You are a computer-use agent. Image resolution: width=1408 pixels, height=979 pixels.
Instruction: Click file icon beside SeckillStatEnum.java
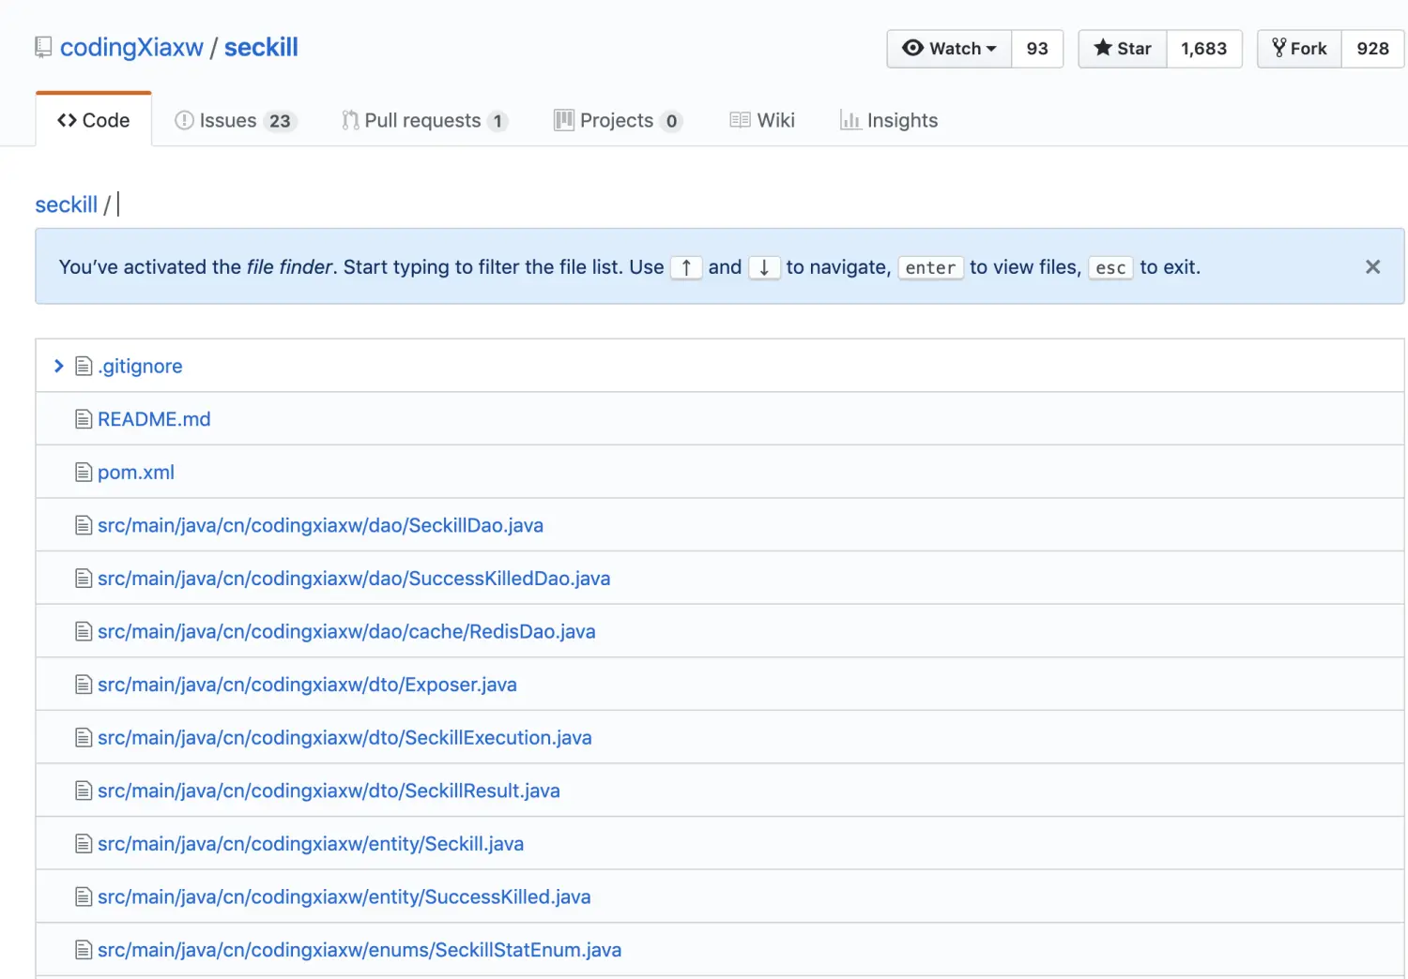tap(84, 950)
